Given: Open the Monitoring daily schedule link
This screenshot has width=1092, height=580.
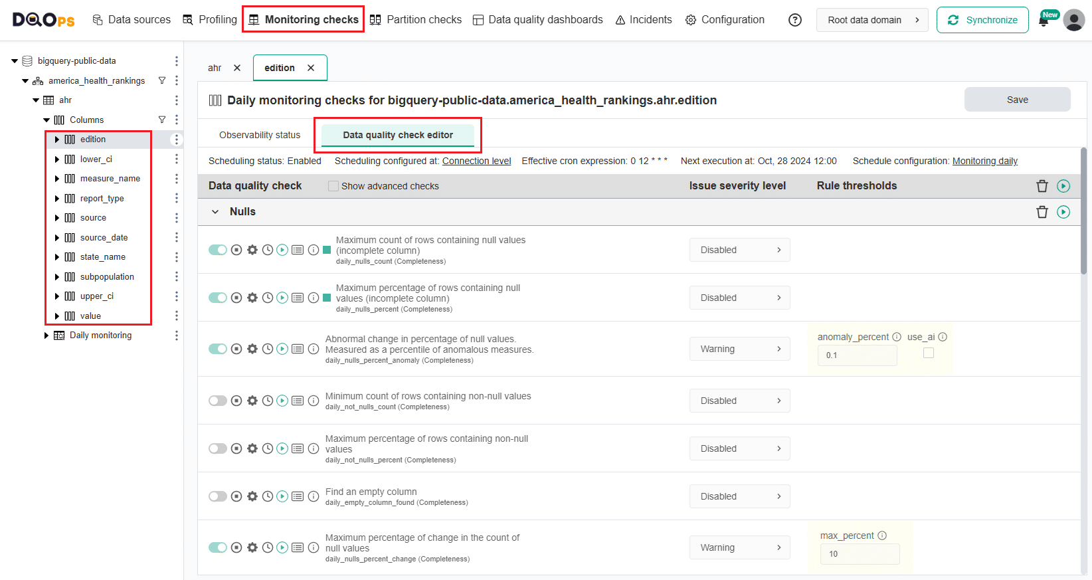Looking at the screenshot, I should (985, 161).
